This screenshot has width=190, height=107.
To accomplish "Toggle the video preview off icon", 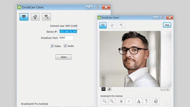I will point(103,89).
